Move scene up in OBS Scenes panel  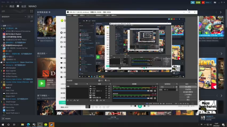(75, 100)
